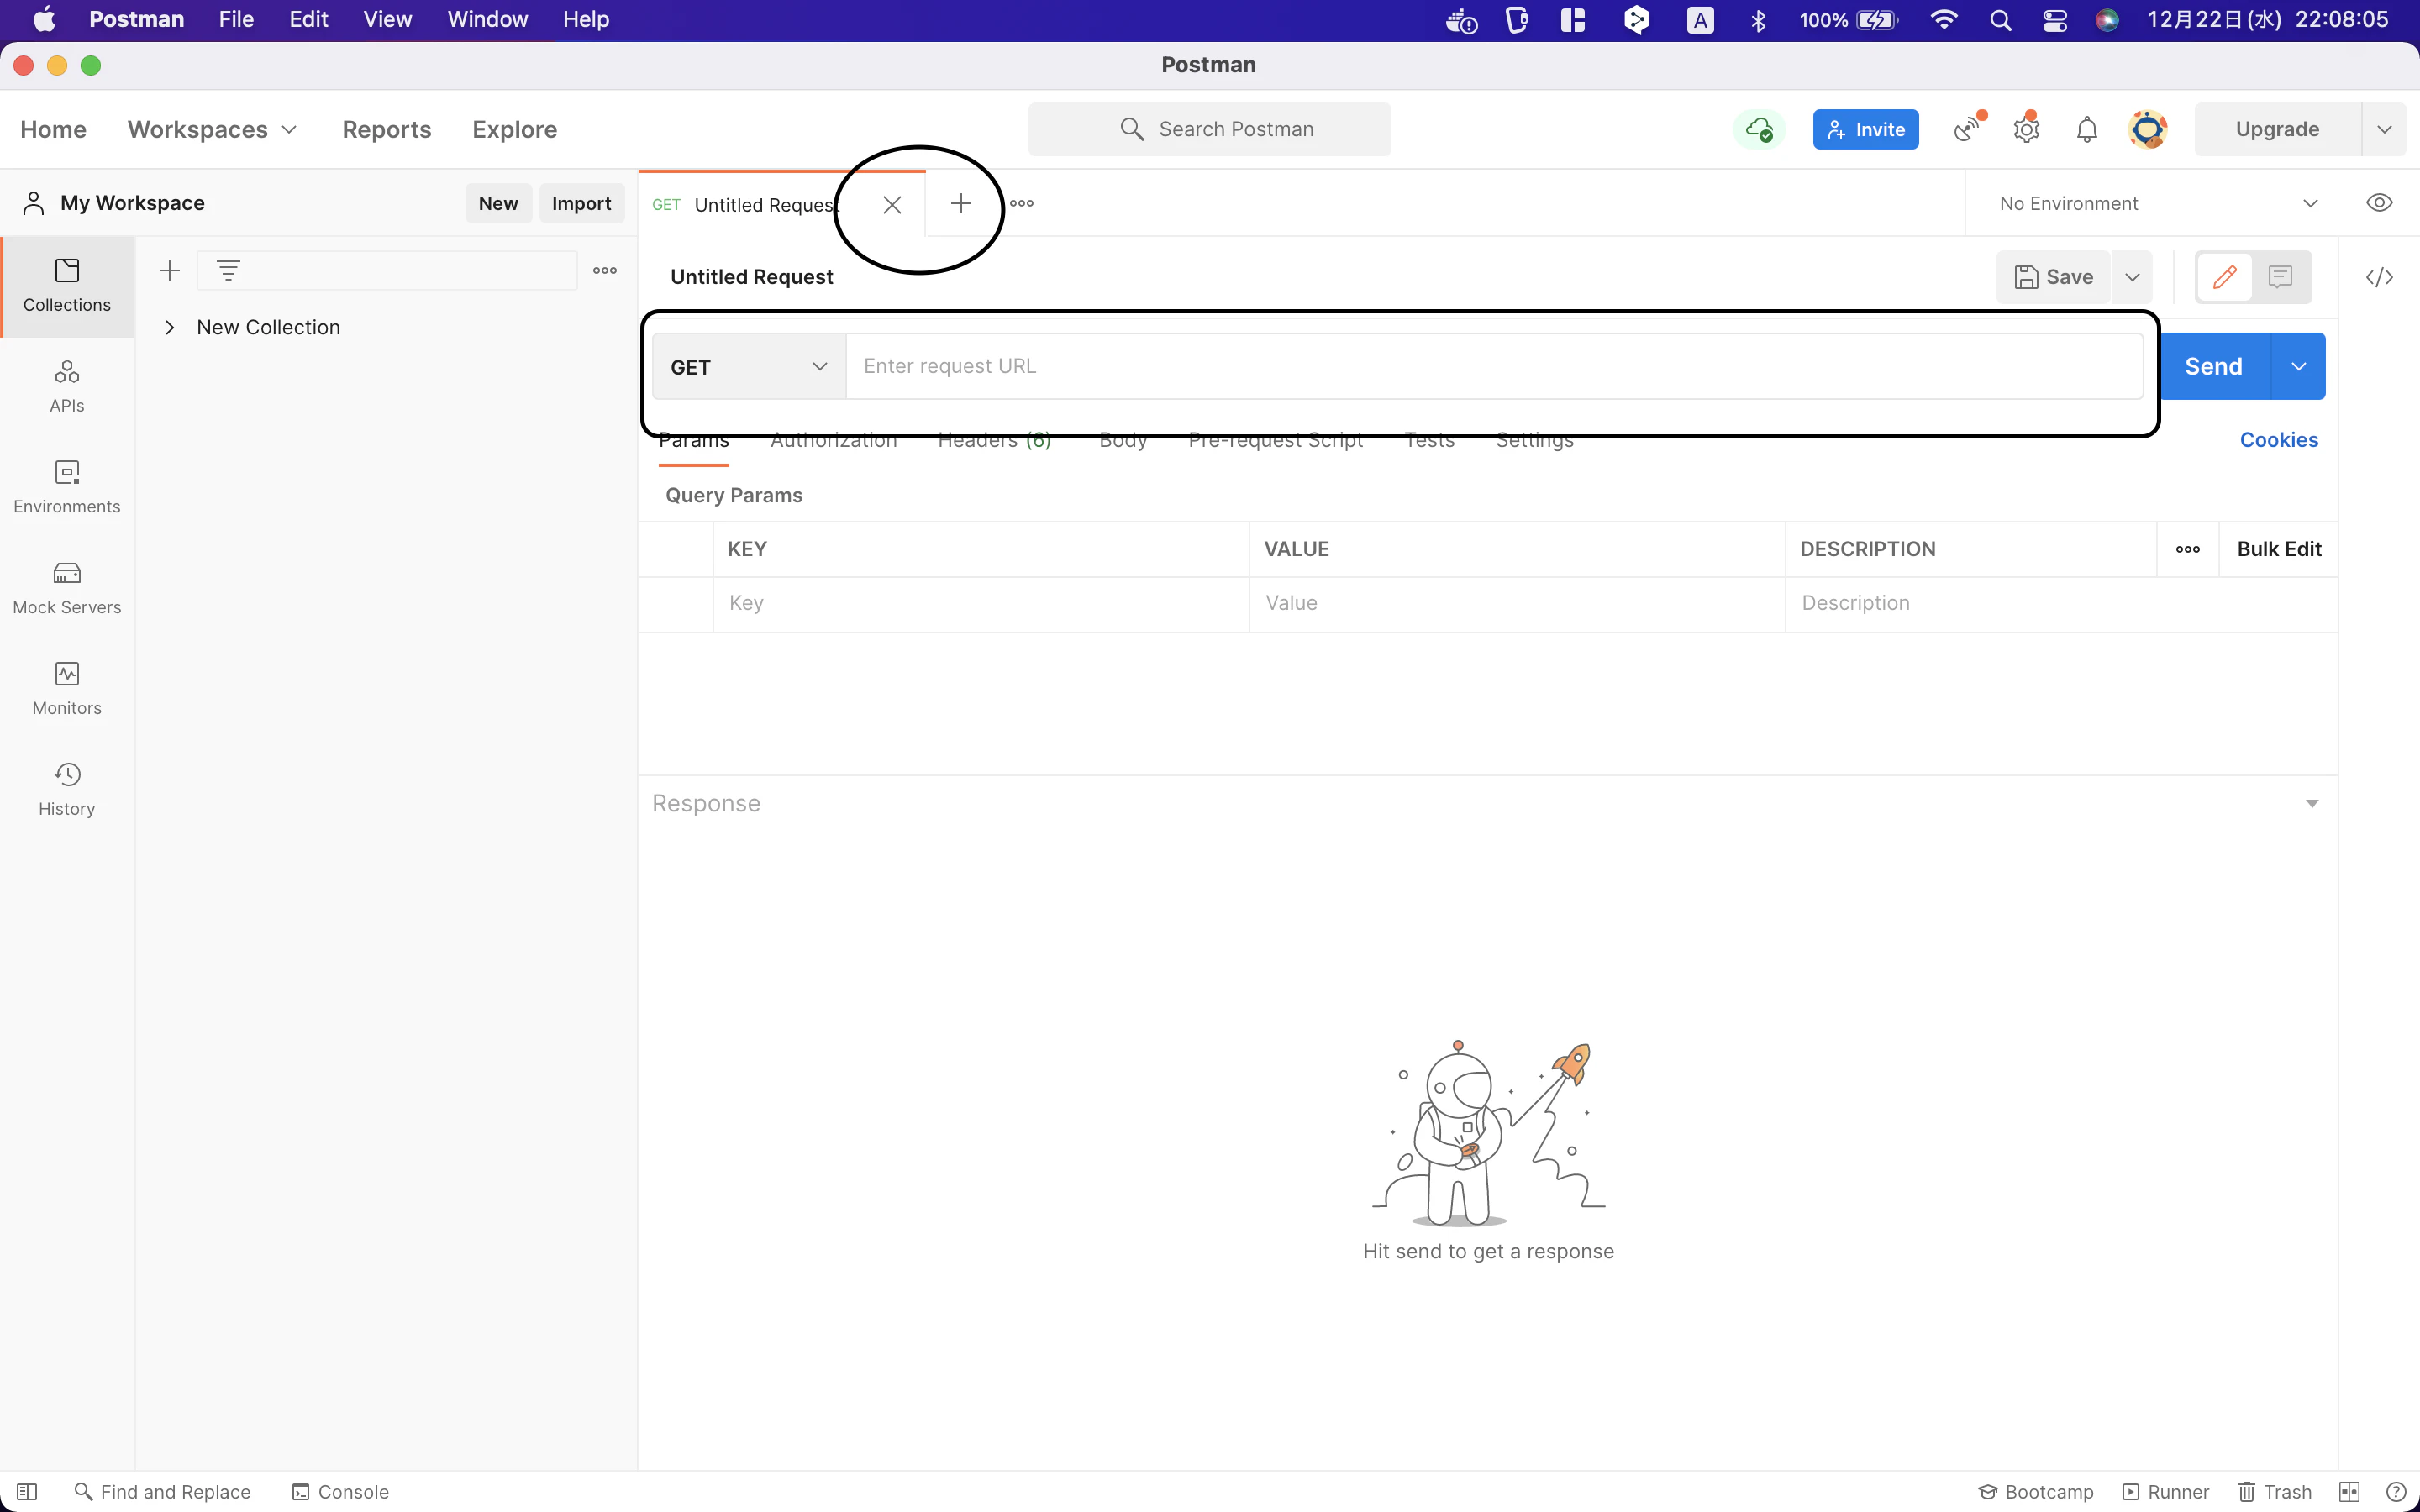Open collections panel three-dot options menu
This screenshot has height=1512, width=2420.
click(x=605, y=270)
